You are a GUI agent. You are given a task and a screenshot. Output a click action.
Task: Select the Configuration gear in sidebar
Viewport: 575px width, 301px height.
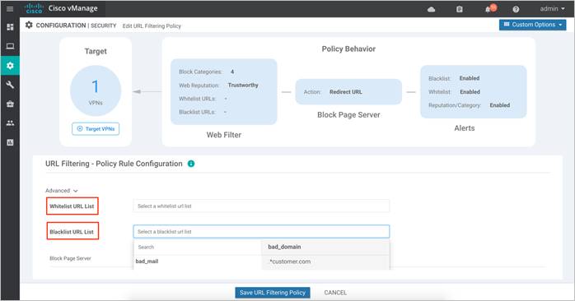(10, 66)
